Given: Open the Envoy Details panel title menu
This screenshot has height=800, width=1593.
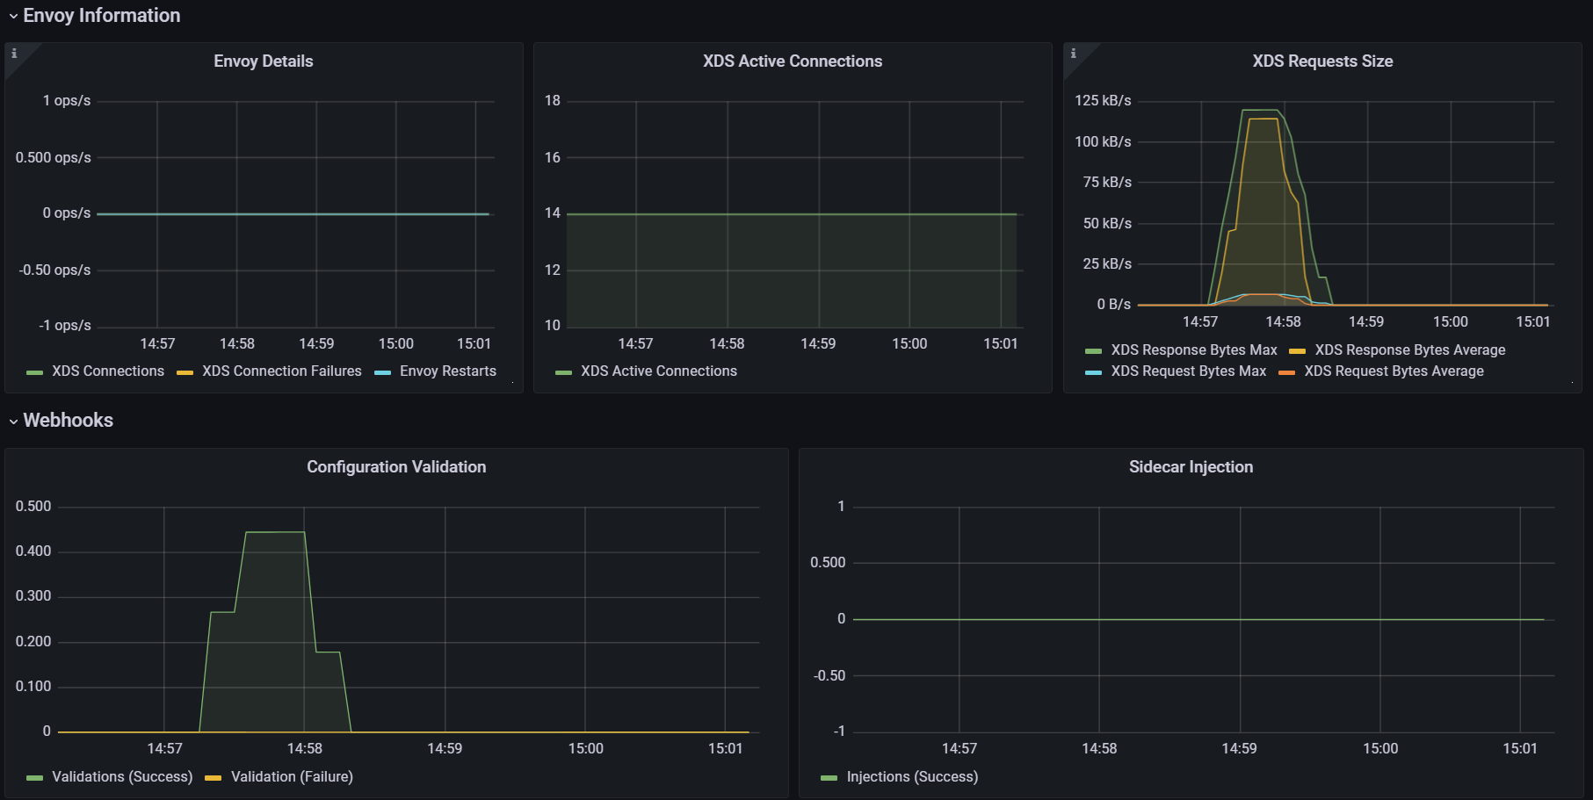Looking at the screenshot, I should coord(264,61).
